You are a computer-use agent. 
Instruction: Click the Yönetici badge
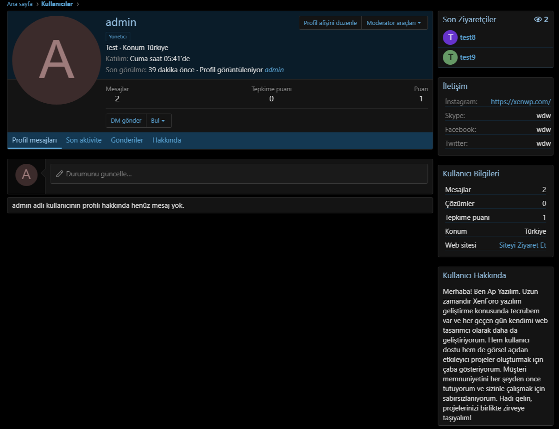pos(118,37)
